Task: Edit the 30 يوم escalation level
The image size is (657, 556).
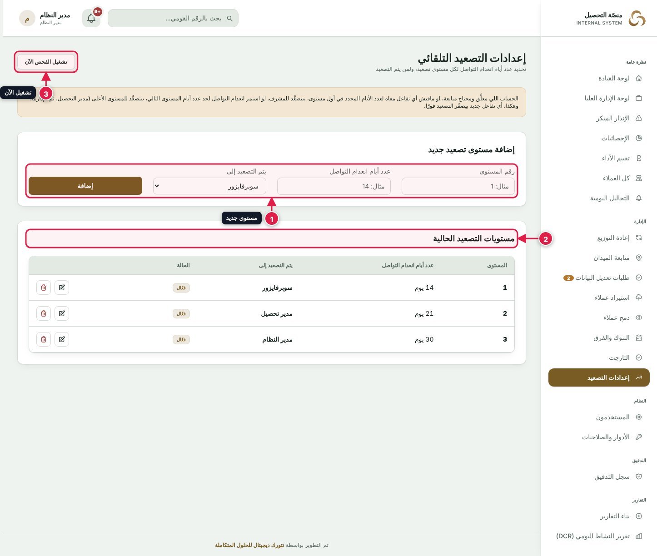Action: (x=62, y=339)
